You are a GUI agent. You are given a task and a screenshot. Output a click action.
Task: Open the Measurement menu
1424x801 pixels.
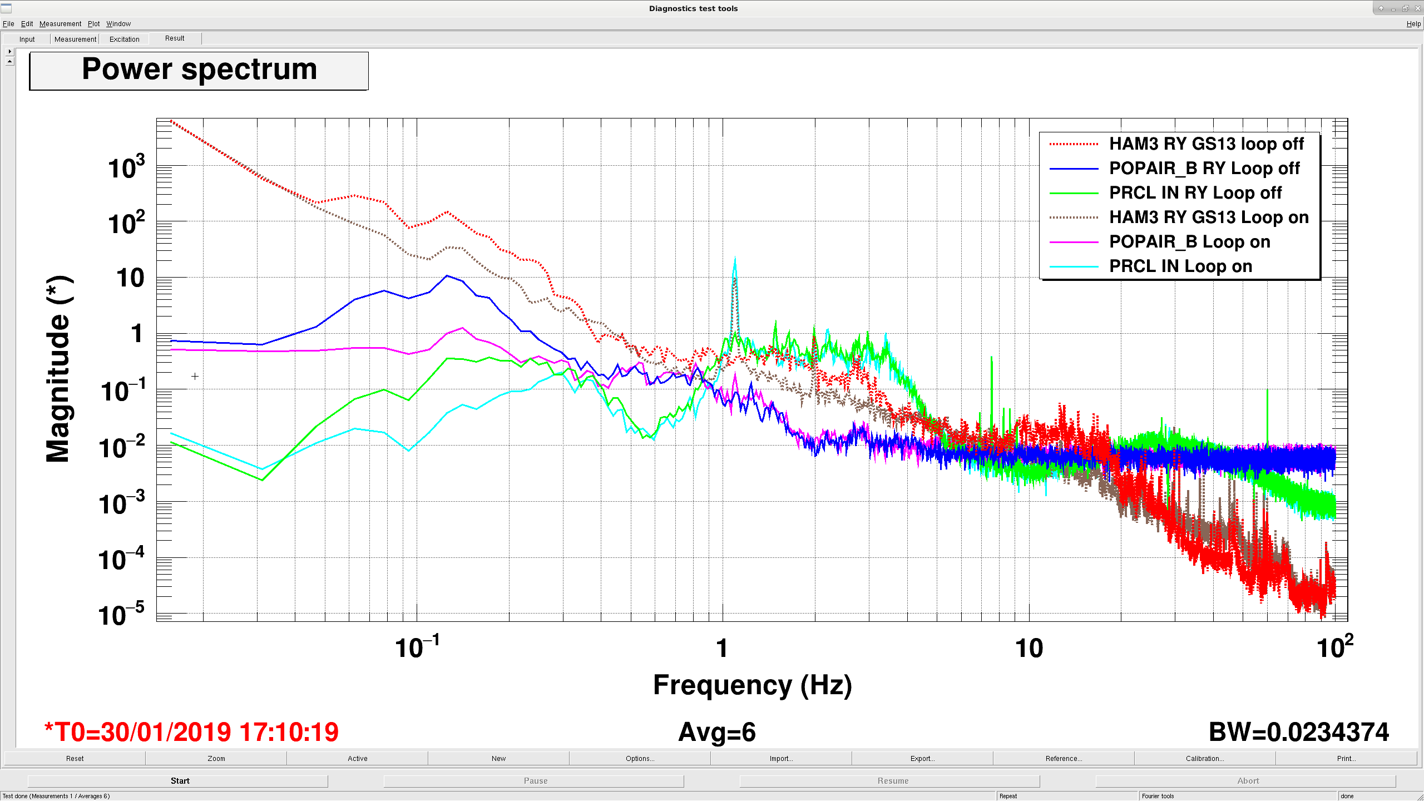tap(60, 23)
